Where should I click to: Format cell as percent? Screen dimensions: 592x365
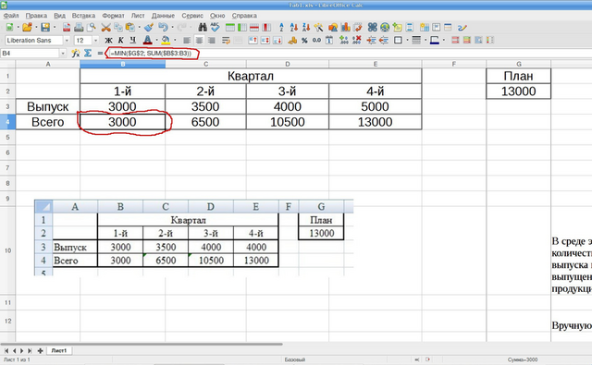click(304, 40)
